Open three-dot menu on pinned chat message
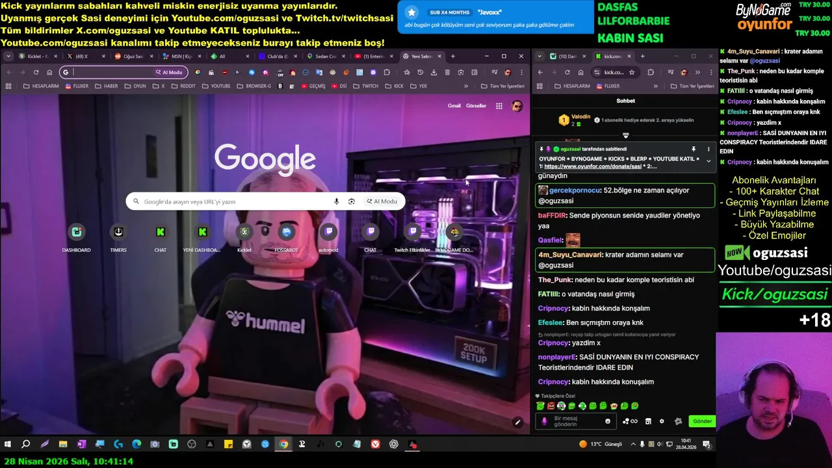 click(708, 149)
